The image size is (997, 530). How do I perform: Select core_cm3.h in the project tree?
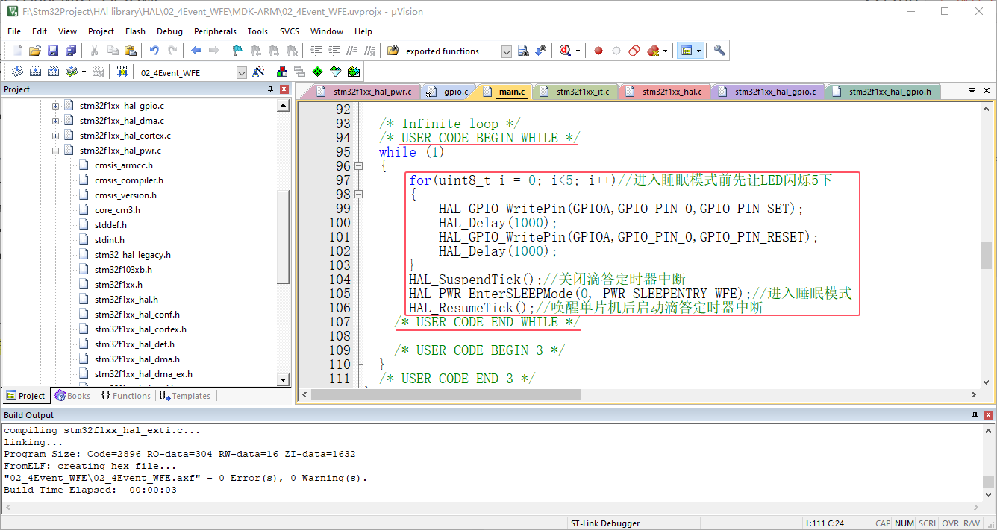click(117, 210)
